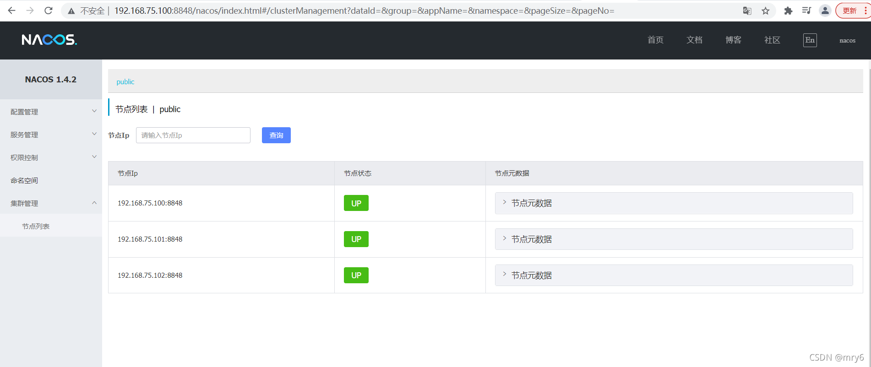Open the 博客 link in header

pos(733,40)
